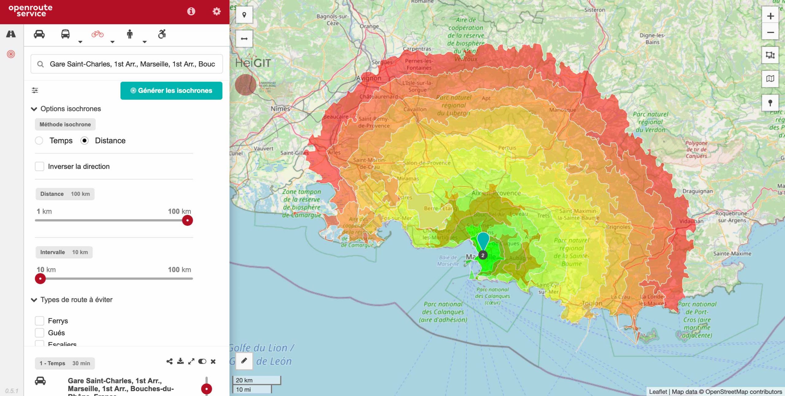The image size is (785, 396).
Task: Toggle isochrone visibility switch icon
Action: click(202, 361)
